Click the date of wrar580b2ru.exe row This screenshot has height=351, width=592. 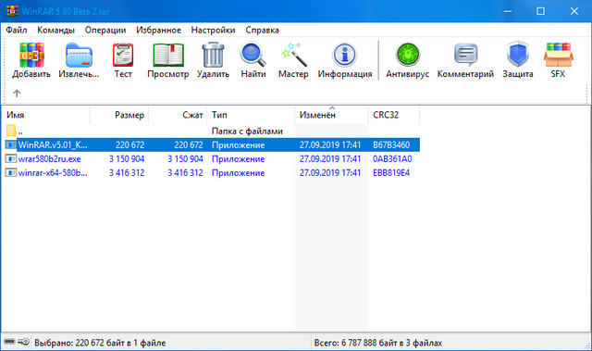tap(330, 159)
